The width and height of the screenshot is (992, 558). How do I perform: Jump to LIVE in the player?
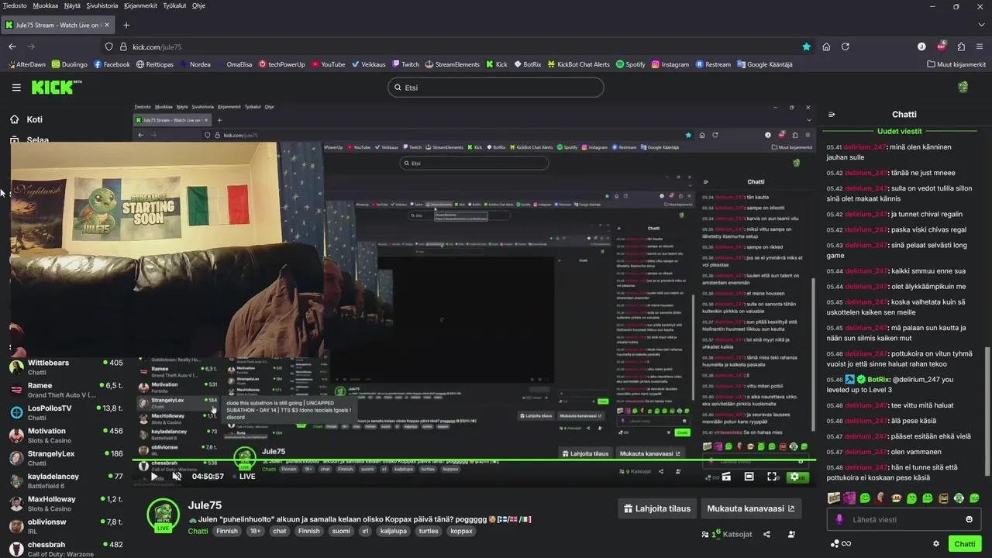(243, 477)
